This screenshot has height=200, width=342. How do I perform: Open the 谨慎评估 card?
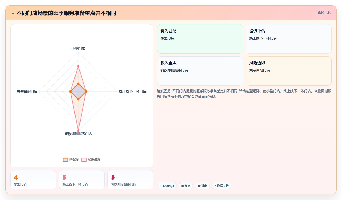[x=289, y=39]
